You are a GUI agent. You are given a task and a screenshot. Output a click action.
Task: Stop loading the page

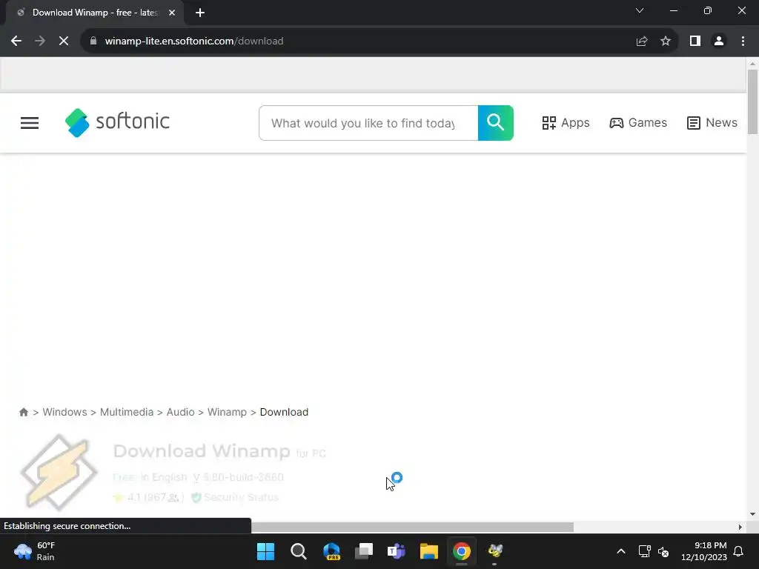pyautogui.click(x=64, y=41)
